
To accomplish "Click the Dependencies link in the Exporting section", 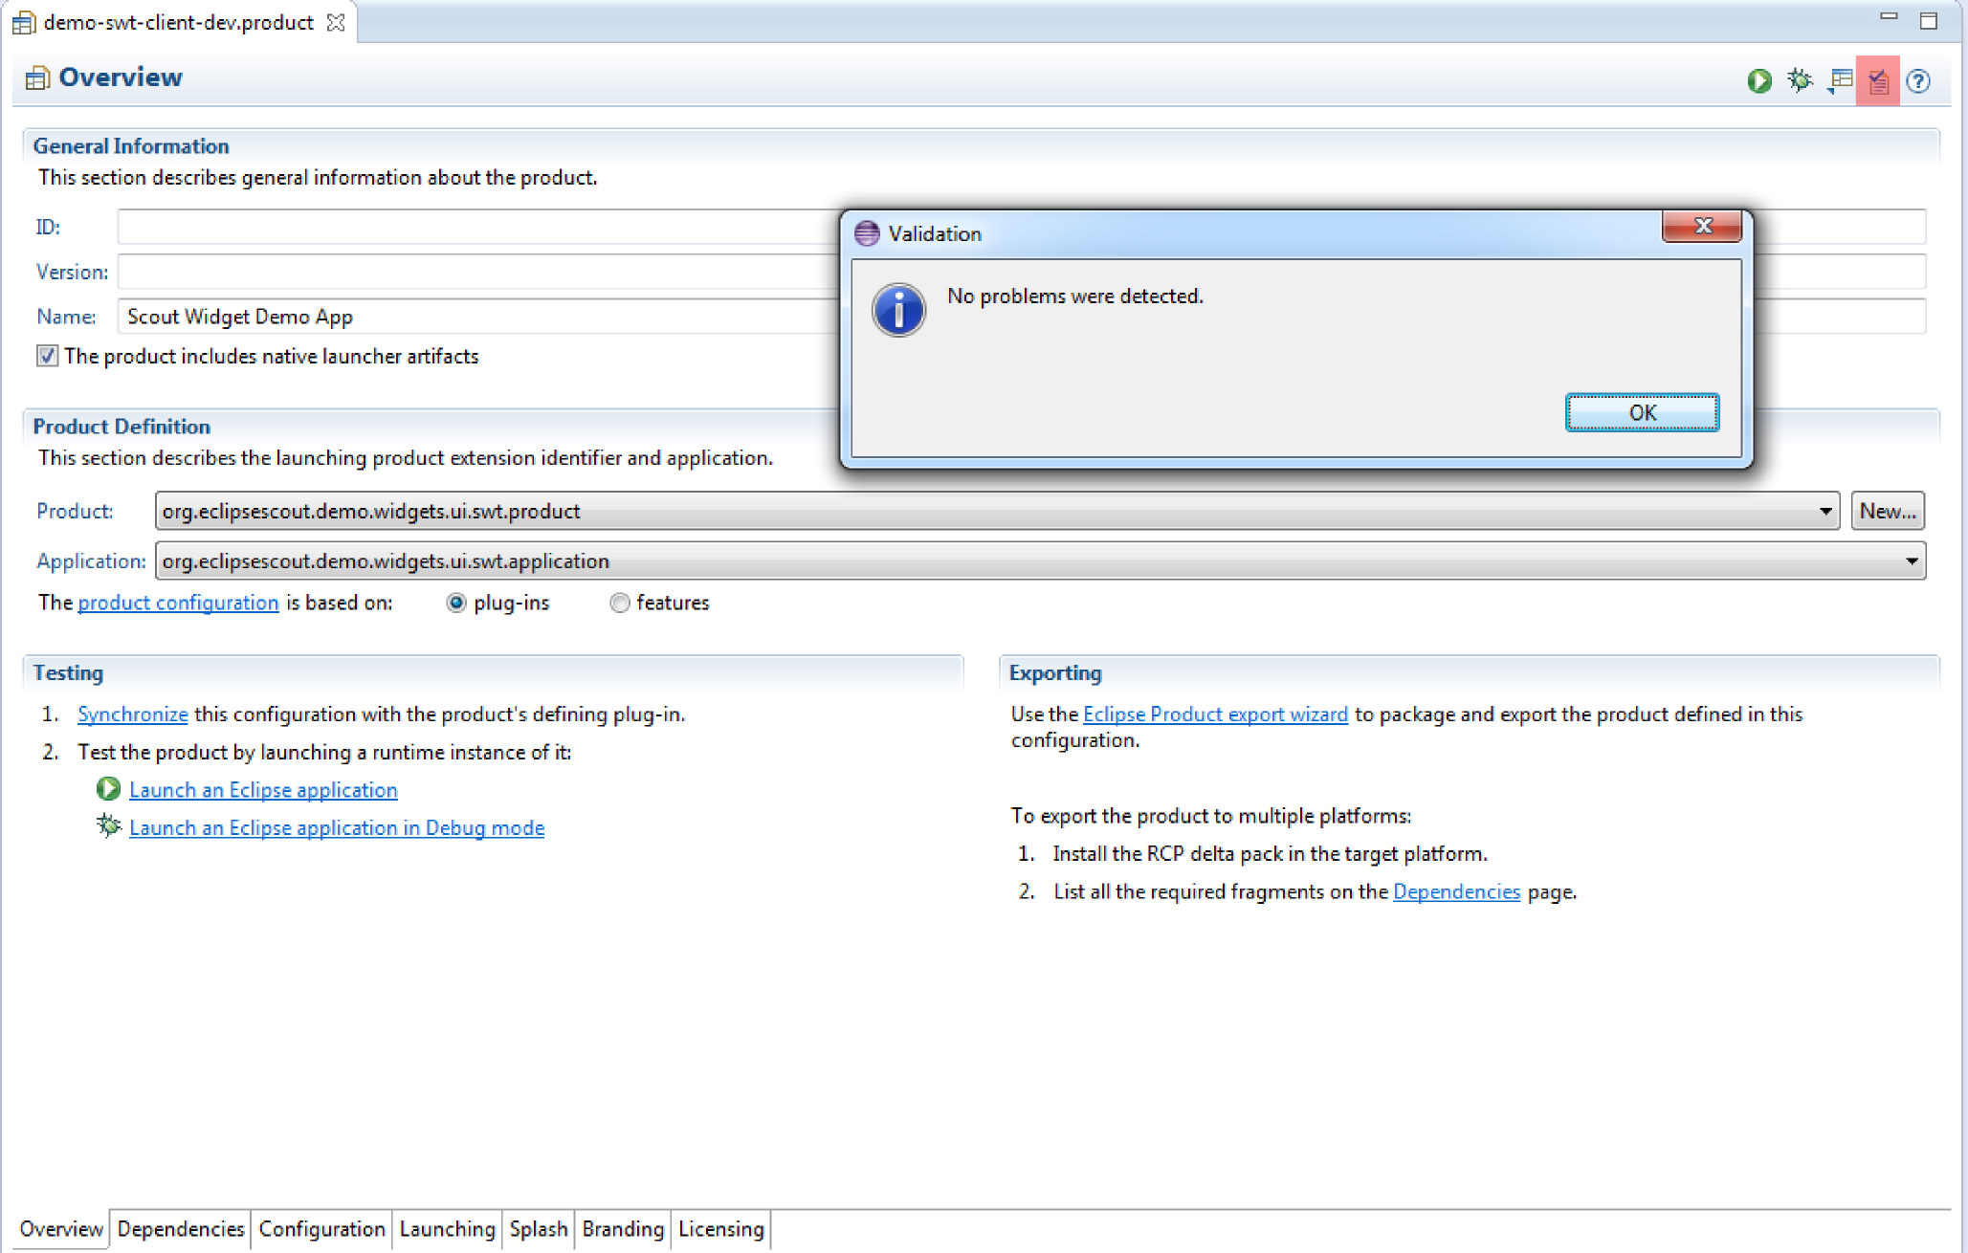I will pyautogui.click(x=1456, y=891).
